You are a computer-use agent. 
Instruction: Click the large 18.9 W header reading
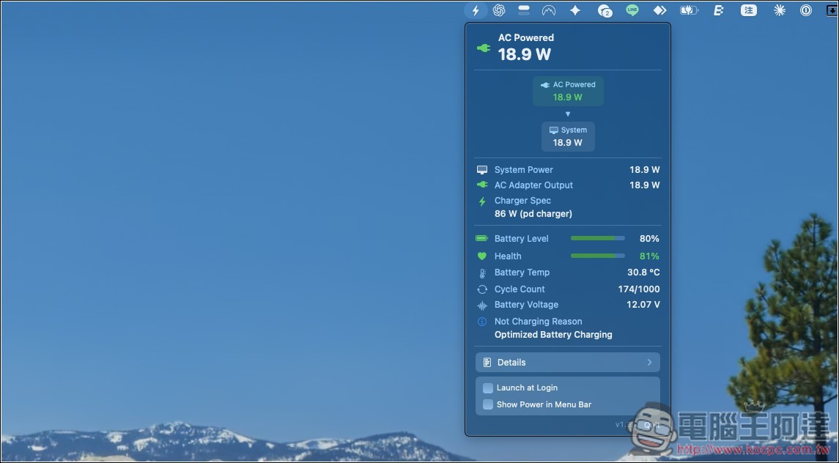(x=525, y=54)
